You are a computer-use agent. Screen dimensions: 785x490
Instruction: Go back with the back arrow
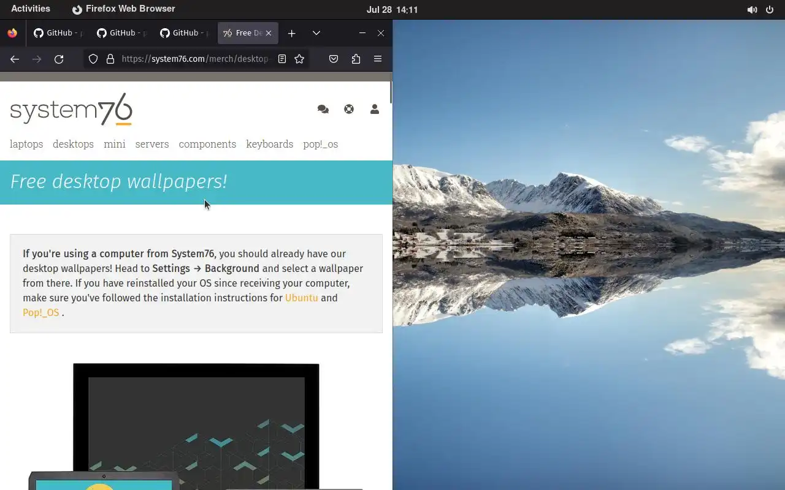pos(15,59)
